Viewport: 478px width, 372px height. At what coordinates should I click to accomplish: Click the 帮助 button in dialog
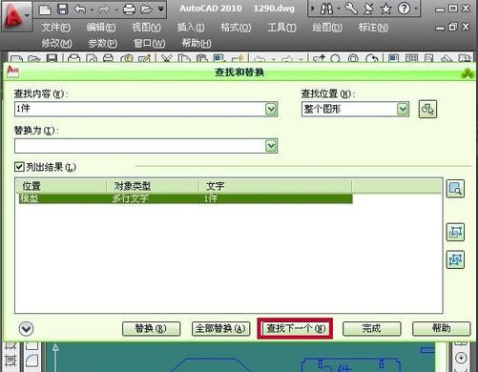441,328
